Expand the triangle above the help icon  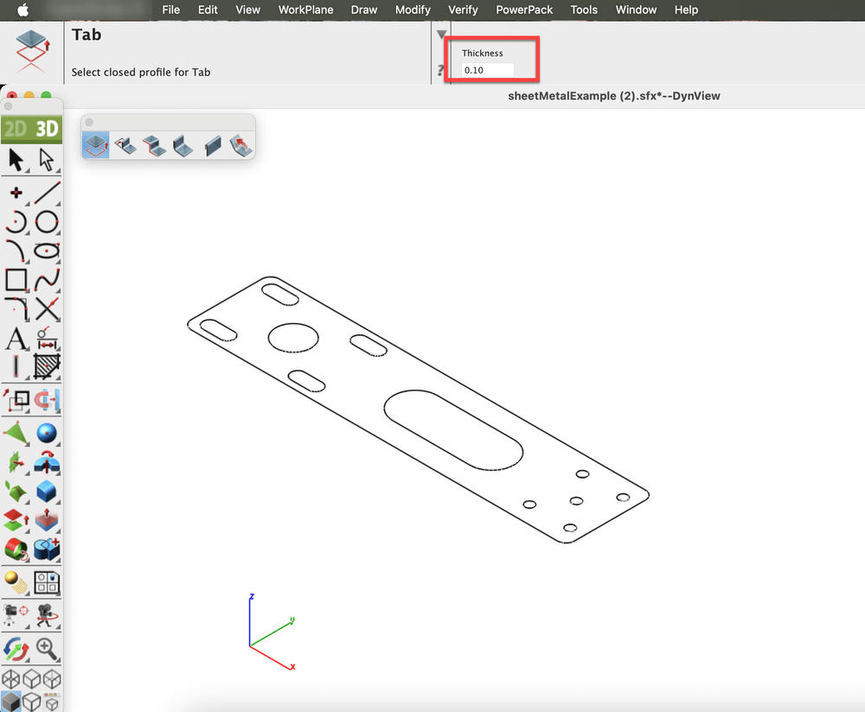(x=442, y=35)
